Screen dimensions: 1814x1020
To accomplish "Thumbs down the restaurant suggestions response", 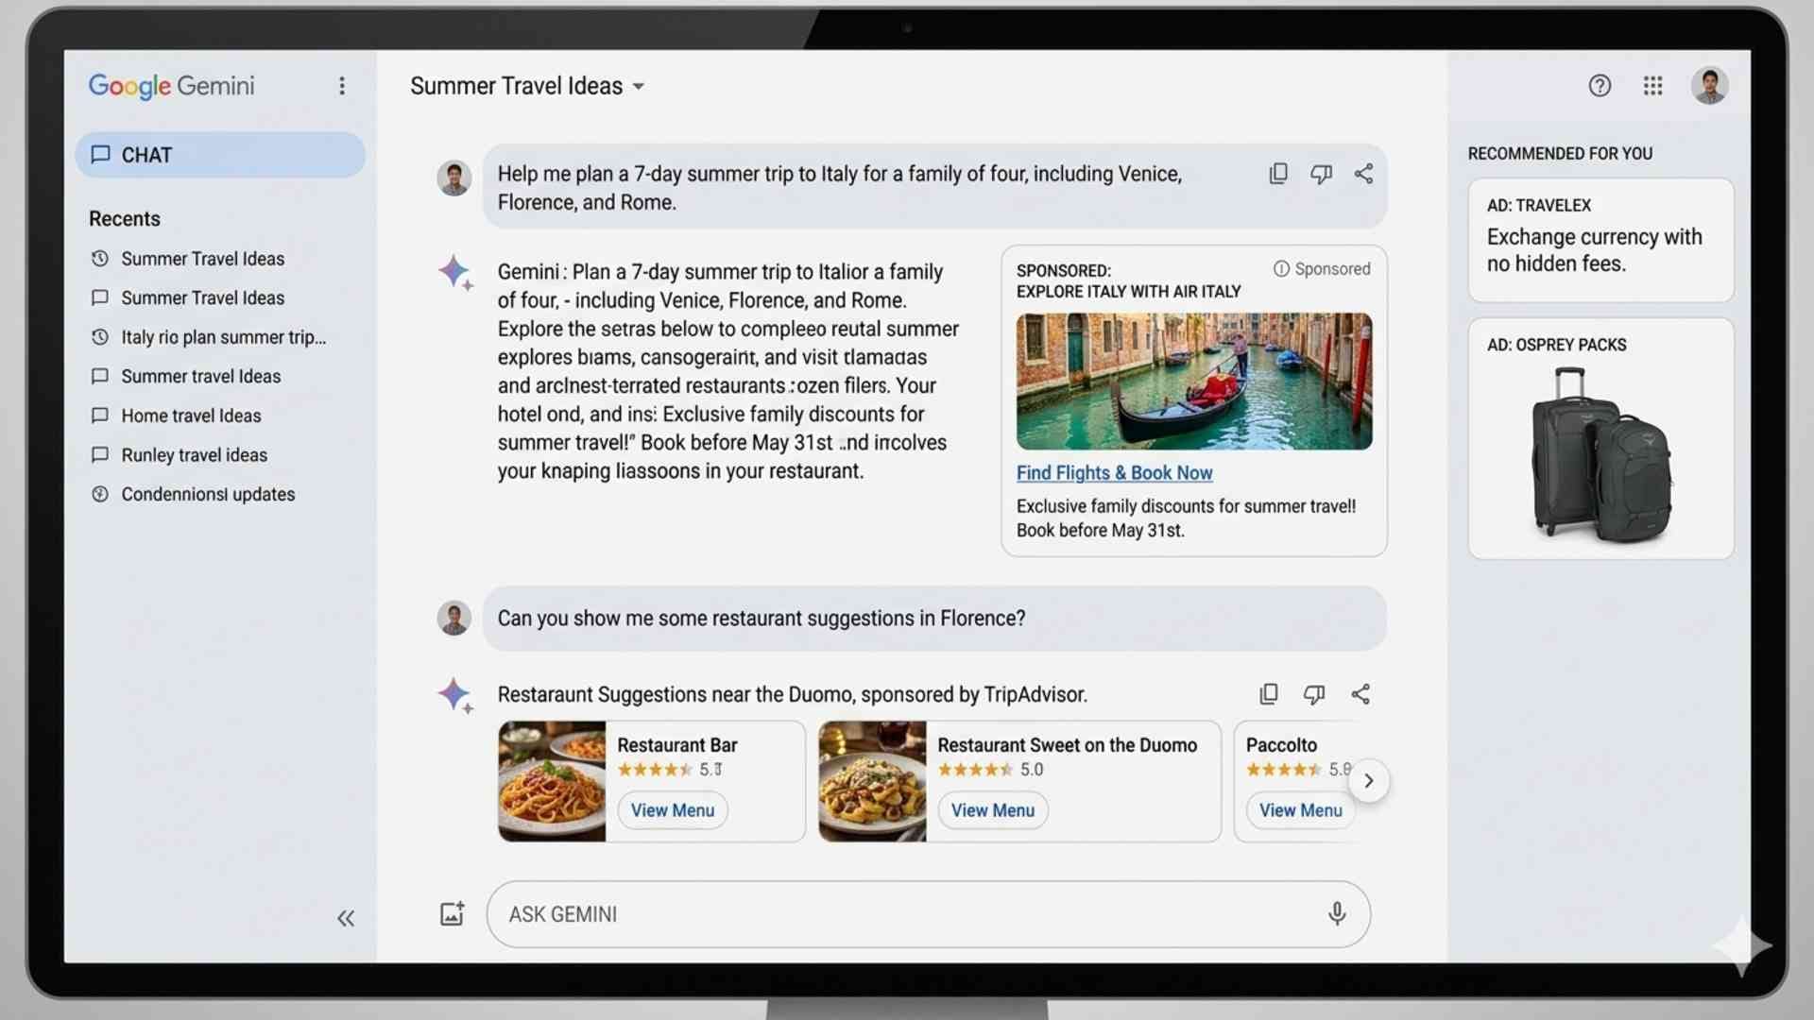I will (x=1314, y=695).
